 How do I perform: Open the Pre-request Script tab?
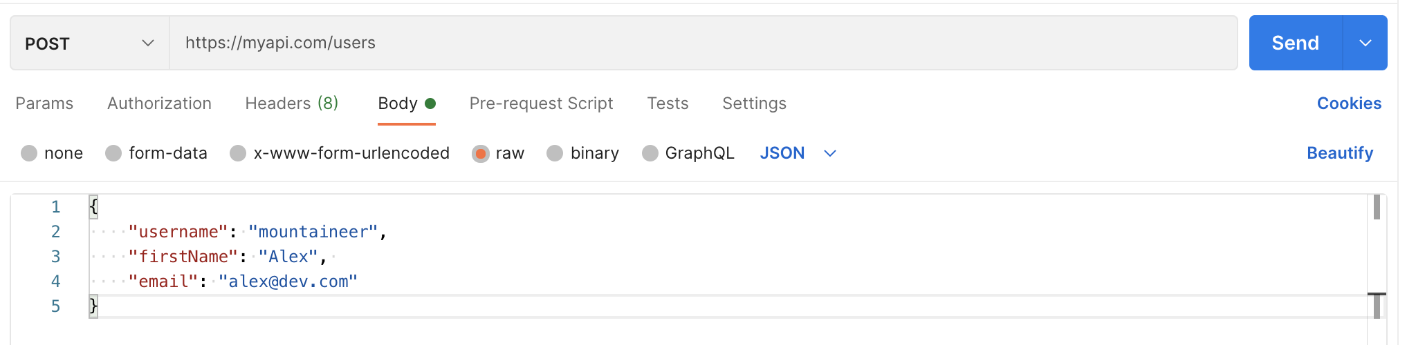coord(541,103)
